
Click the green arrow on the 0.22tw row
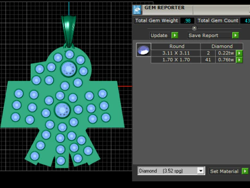pyautogui.click(x=240, y=53)
